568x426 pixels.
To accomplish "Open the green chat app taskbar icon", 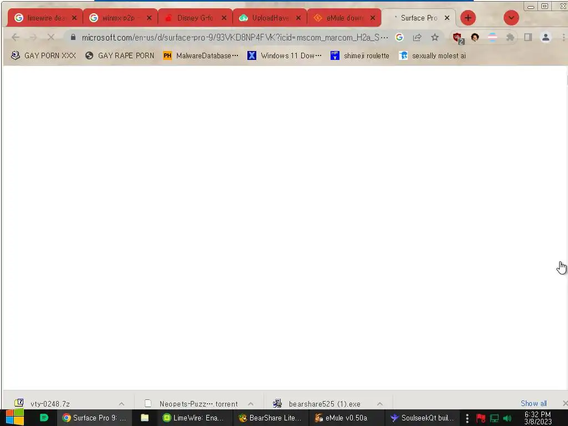I will pyautogui.click(x=44, y=418).
